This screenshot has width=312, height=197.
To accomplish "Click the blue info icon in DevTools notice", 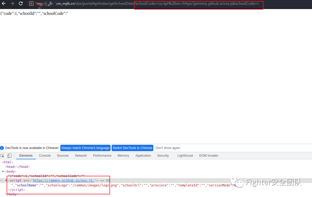I will (2, 148).
